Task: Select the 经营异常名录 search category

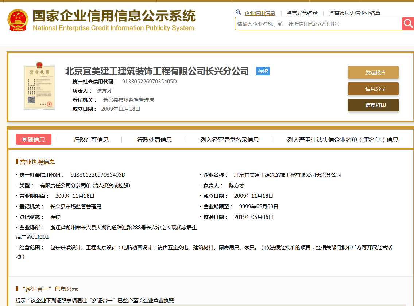Action: [302, 13]
